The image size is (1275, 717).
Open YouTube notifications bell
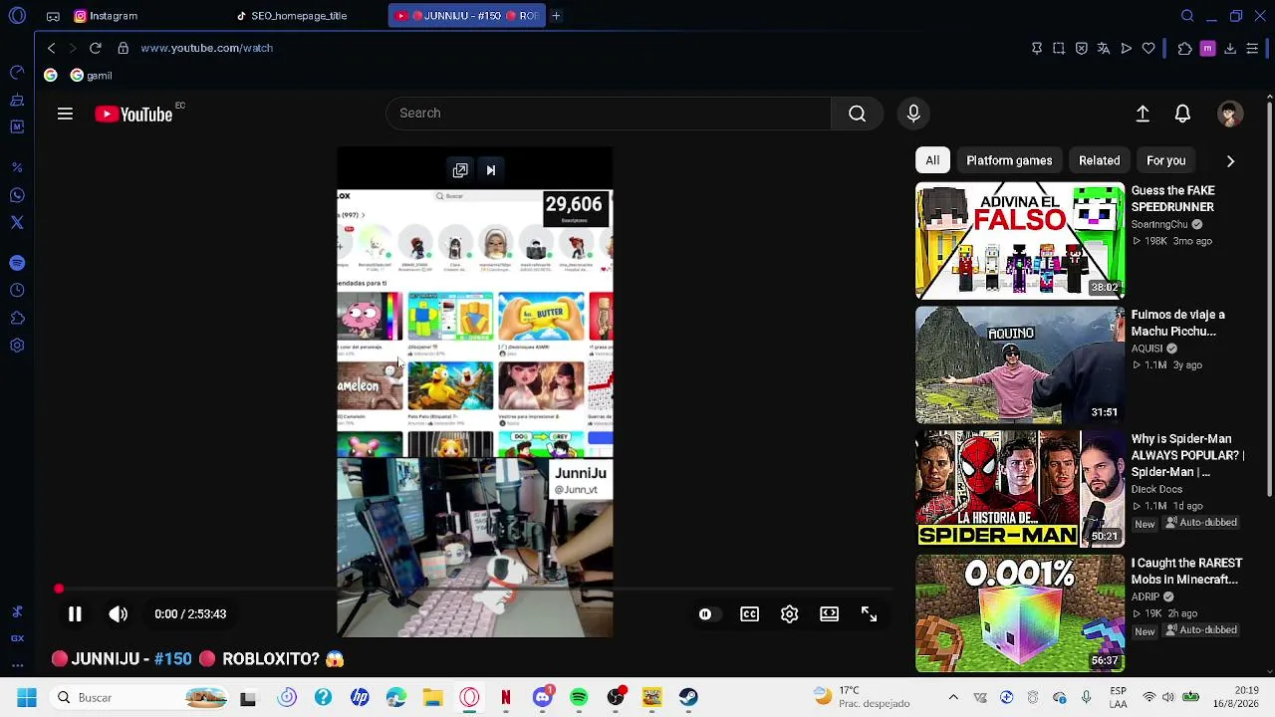click(x=1182, y=114)
